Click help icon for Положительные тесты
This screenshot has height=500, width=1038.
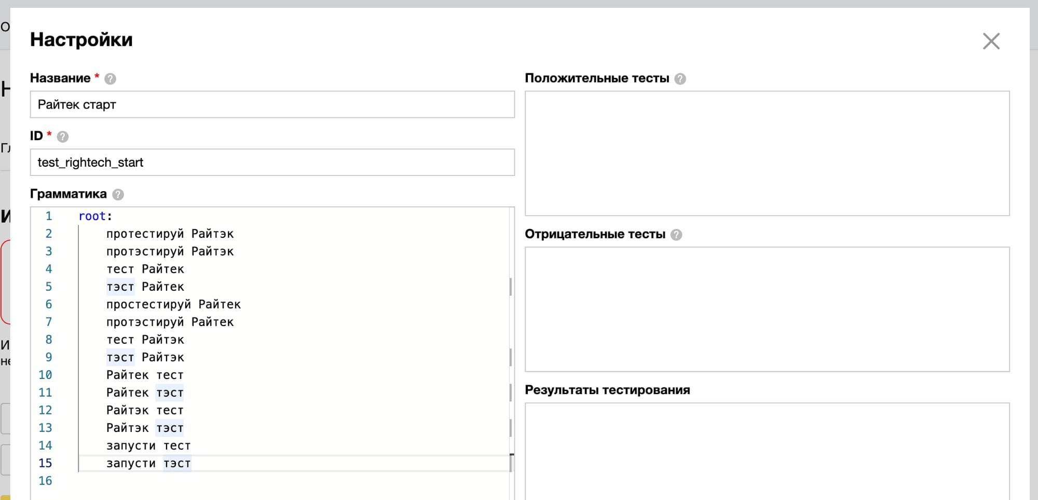pyautogui.click(x=680, y=79)
